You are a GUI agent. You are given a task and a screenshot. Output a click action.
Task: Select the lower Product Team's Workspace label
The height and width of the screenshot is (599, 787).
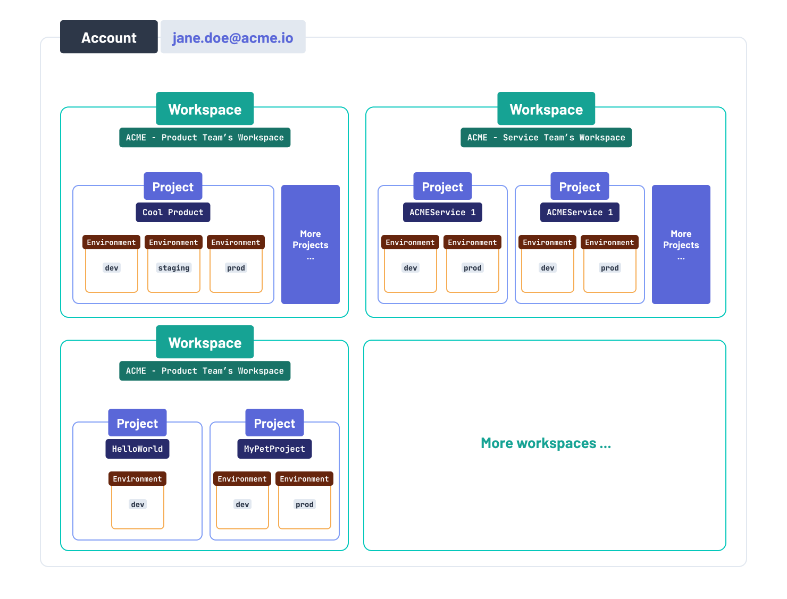point(205,370)
